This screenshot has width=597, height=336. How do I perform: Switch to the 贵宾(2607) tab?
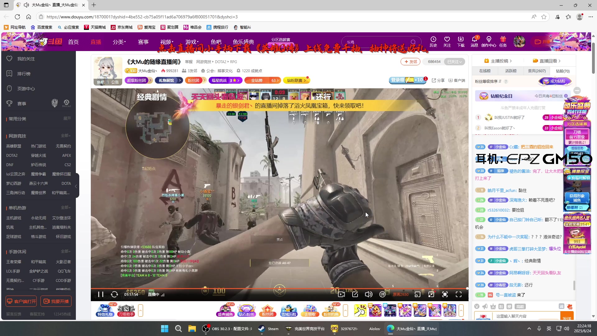(x=537, y=71)
